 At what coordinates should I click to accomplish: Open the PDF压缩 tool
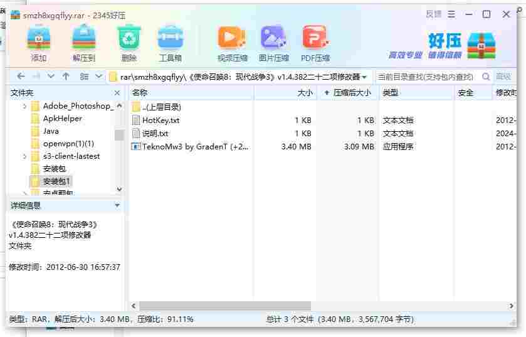pos(315,38)
